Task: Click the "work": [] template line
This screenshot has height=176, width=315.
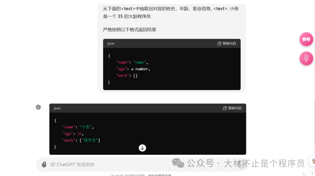Action: click(x=127, y=76)
